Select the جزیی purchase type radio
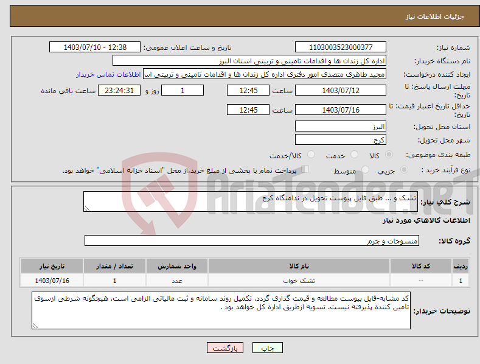Image resolution: width=480 pixels, height=364 pixels. tap(404, 169)
